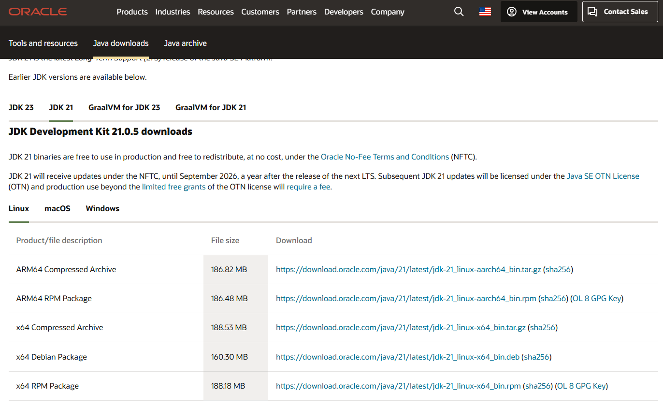
Task: Switch to the macOS platform tab
Action: pyautogui.click(x=58, y=208)
